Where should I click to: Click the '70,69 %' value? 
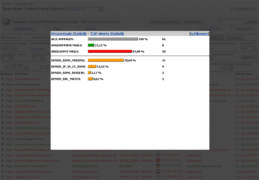click(130, 60)
